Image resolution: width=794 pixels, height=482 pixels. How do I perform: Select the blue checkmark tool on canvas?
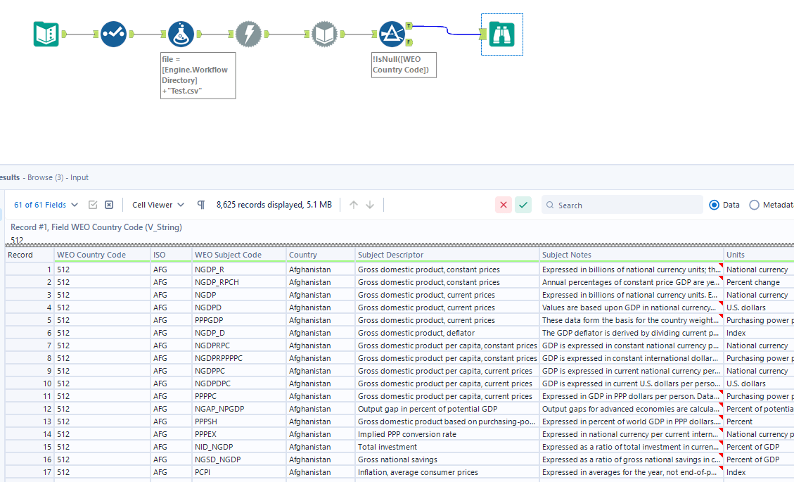click(113, 33)
